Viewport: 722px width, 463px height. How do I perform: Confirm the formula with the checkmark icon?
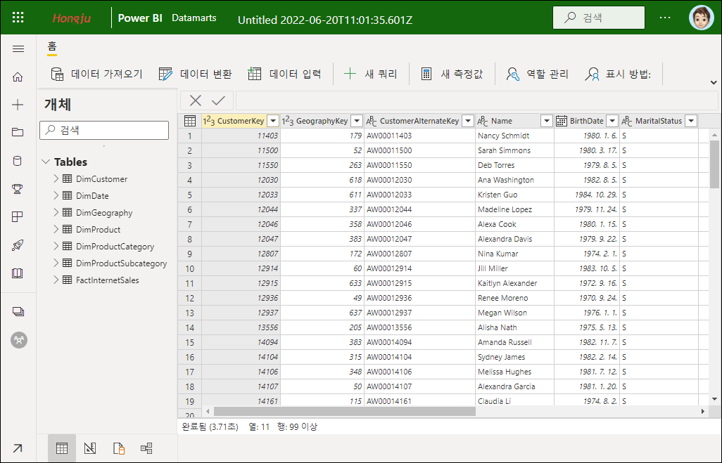(218, 100)
